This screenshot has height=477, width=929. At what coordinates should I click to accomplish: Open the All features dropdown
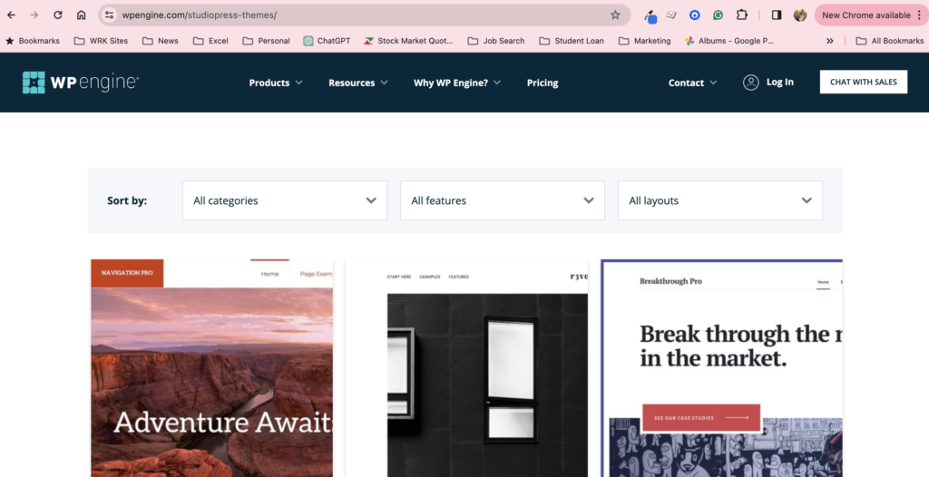coord(503,200)
